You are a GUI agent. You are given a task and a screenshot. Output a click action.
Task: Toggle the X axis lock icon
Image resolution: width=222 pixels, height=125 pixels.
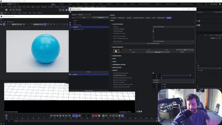(10, 10)
